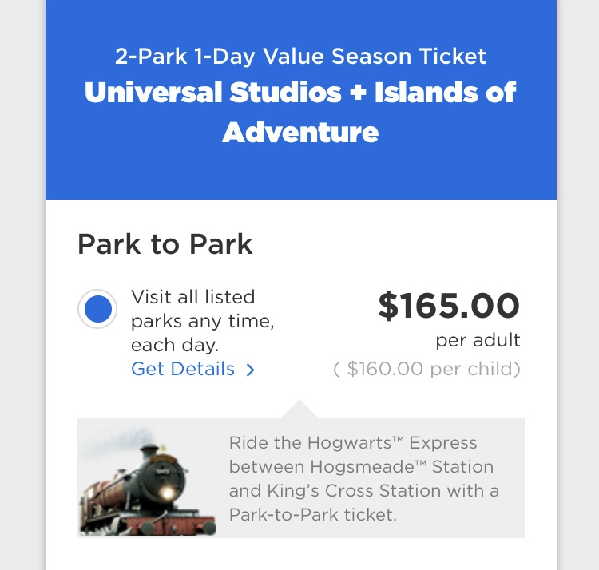Click the "parks any time," text line
The width and height of the screenshot is (599, 570).
pos(203,322)
